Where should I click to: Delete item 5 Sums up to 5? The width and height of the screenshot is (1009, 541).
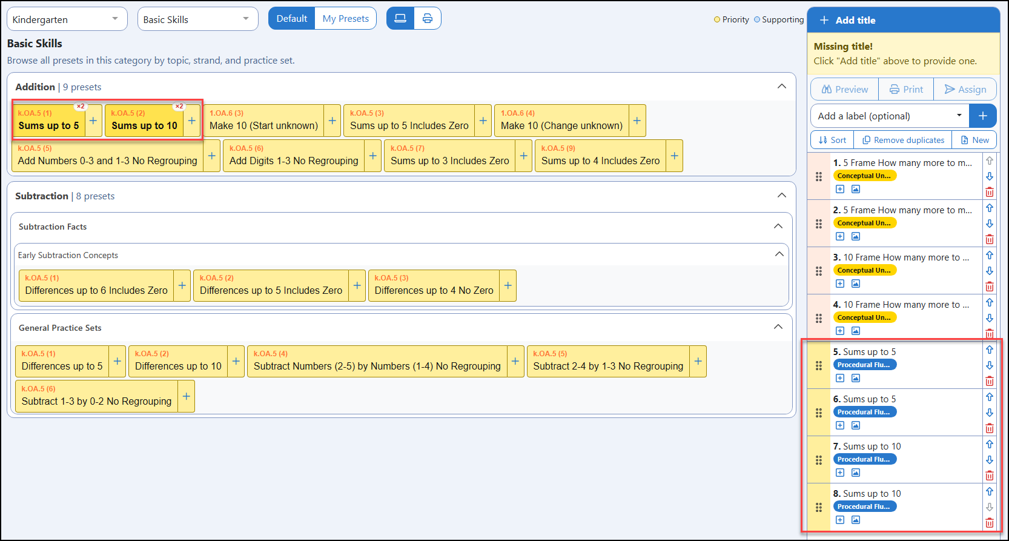point(990,381)
